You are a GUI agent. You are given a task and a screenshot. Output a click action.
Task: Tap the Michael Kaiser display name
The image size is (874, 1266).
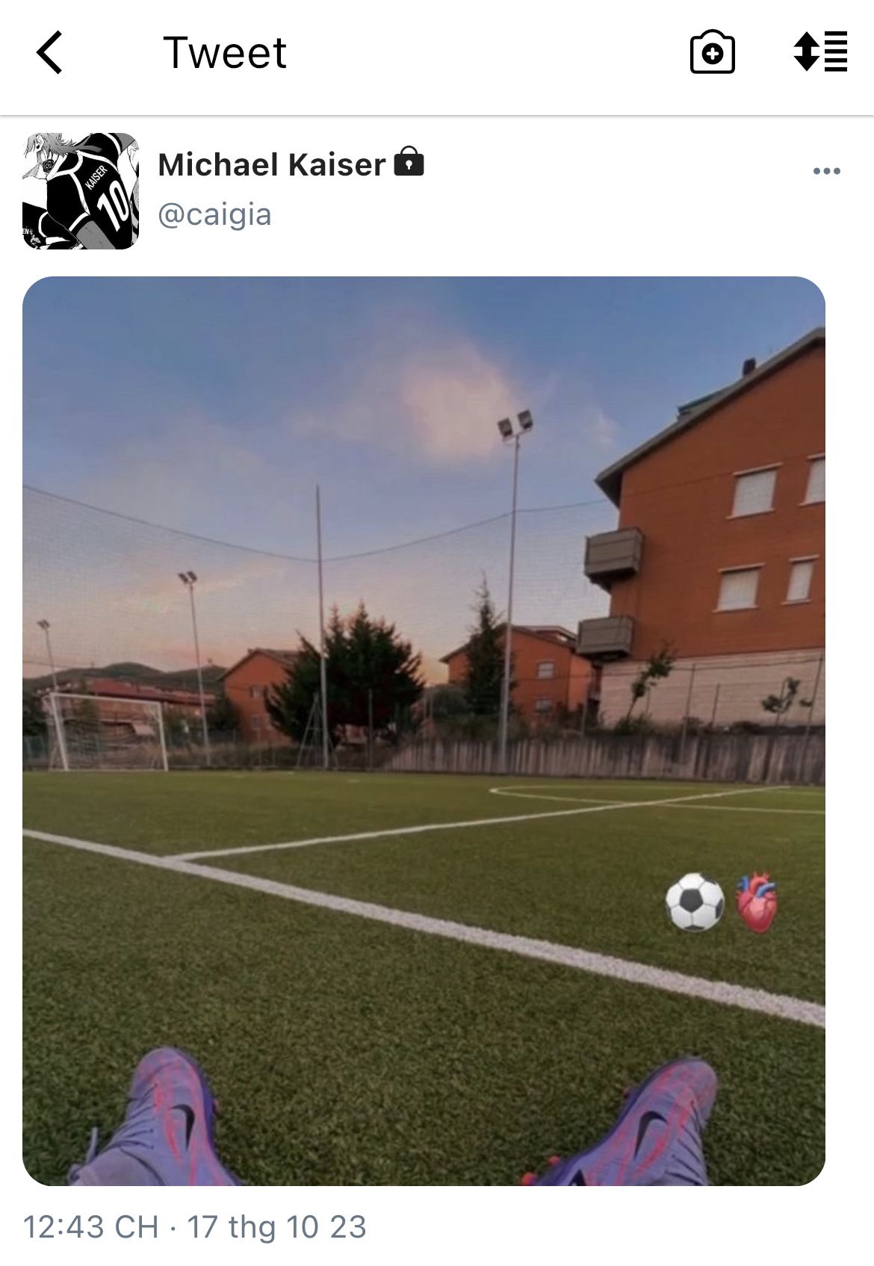(x=272, y=164)
